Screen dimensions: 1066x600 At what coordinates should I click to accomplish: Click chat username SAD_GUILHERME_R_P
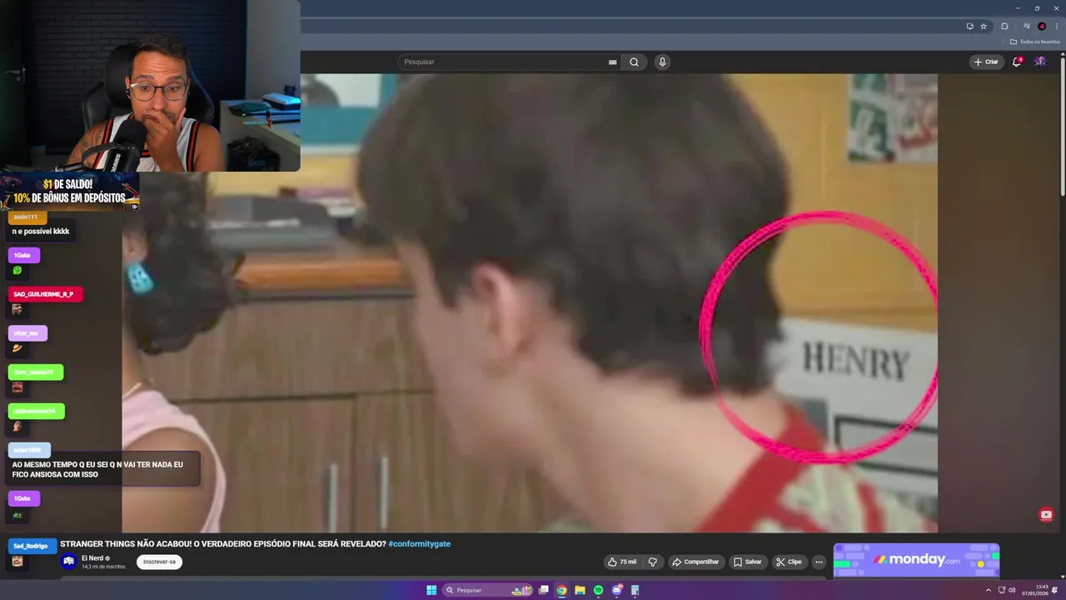(43, 294)
